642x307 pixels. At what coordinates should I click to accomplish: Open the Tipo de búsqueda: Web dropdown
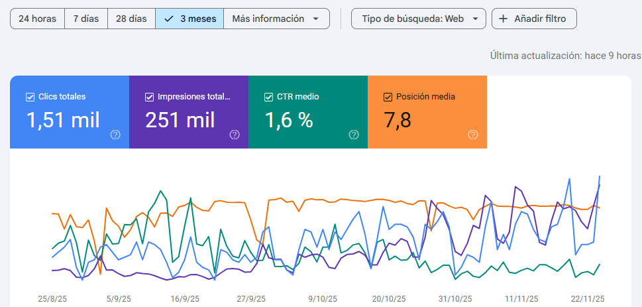418,19
